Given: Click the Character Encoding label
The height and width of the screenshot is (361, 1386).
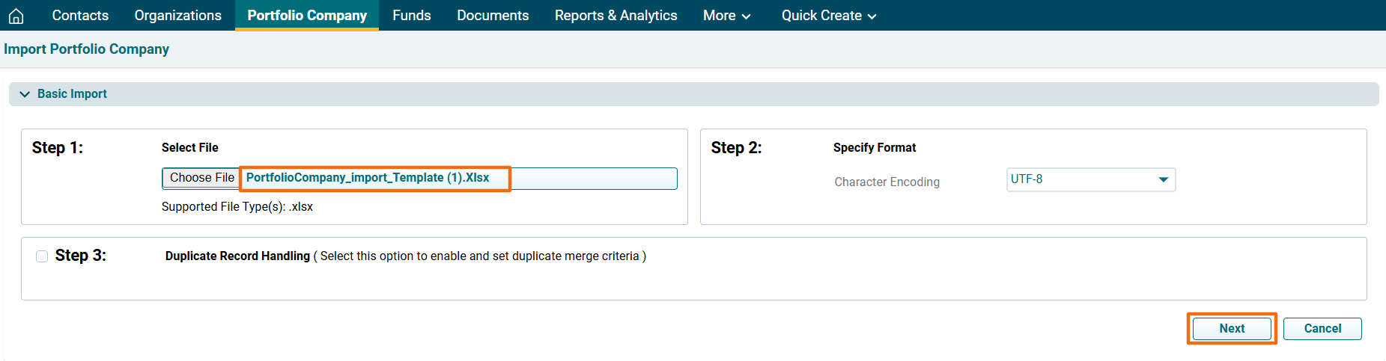Looking at the screenshot, I should pos(887,182).
